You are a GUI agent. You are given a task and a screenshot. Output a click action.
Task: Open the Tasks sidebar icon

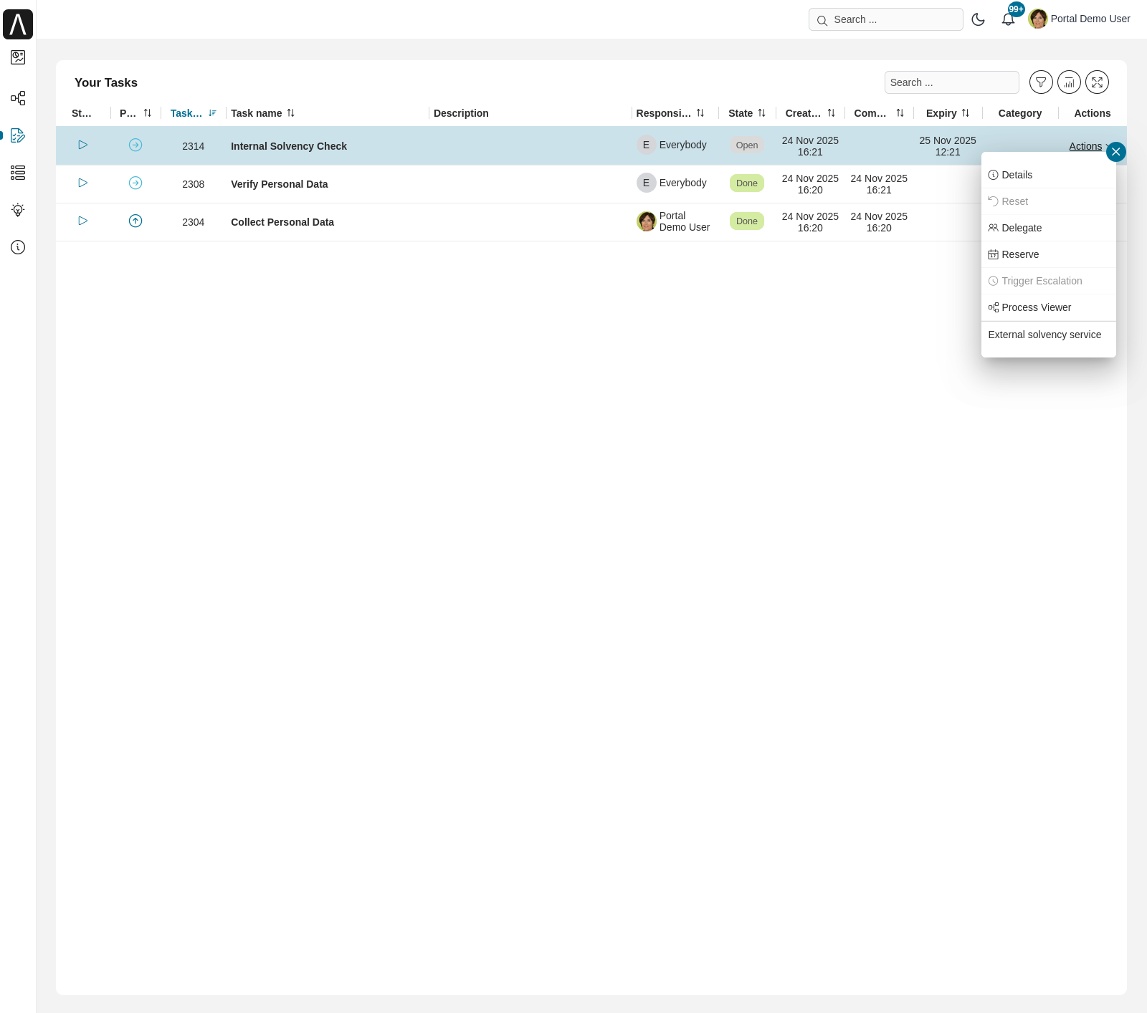coord(18,135)
